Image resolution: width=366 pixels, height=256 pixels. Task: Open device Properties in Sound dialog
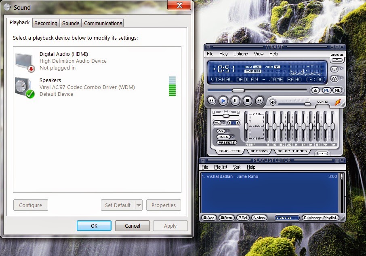pyautogui.click(x=163, y=205)
